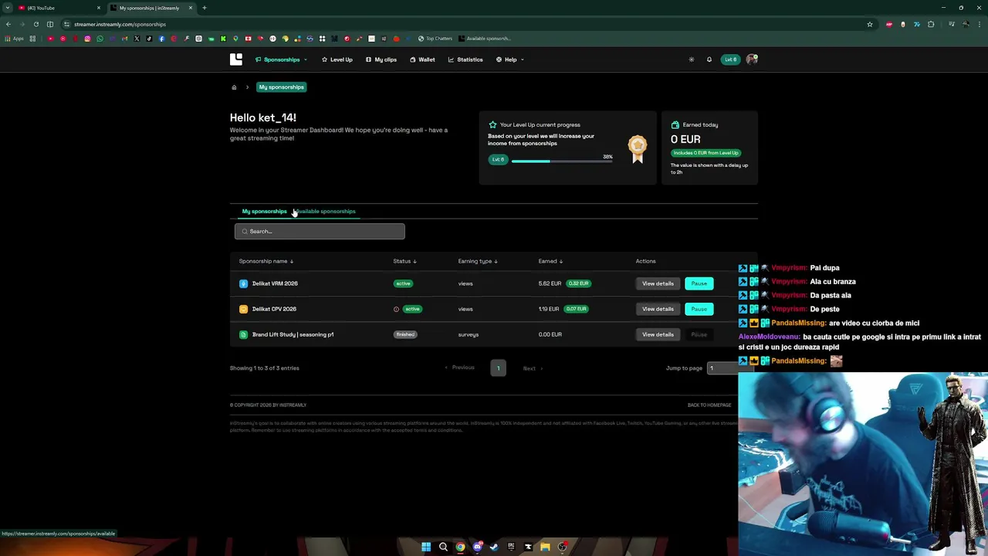Open the browser Extensions puzzle icon
Image resolution: width=988 pixels, height=556 pixels.
coord(931,24)
